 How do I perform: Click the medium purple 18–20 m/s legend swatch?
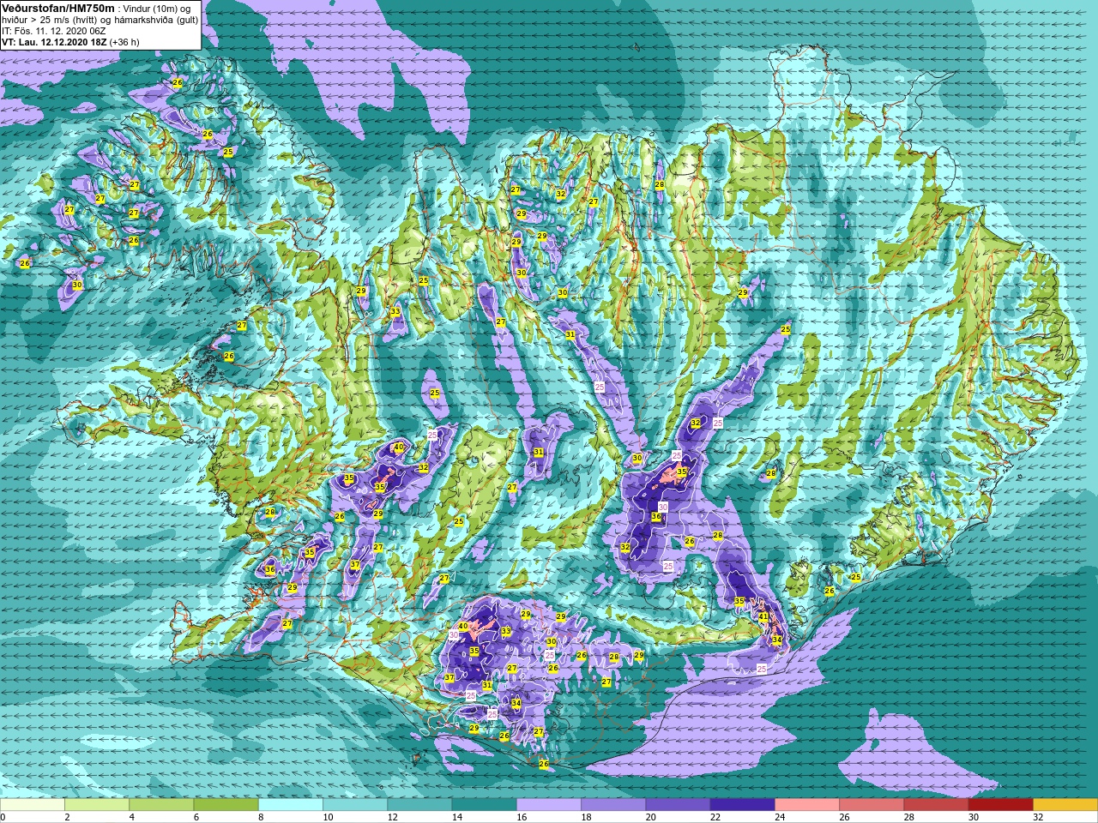[x=613, y=805]
